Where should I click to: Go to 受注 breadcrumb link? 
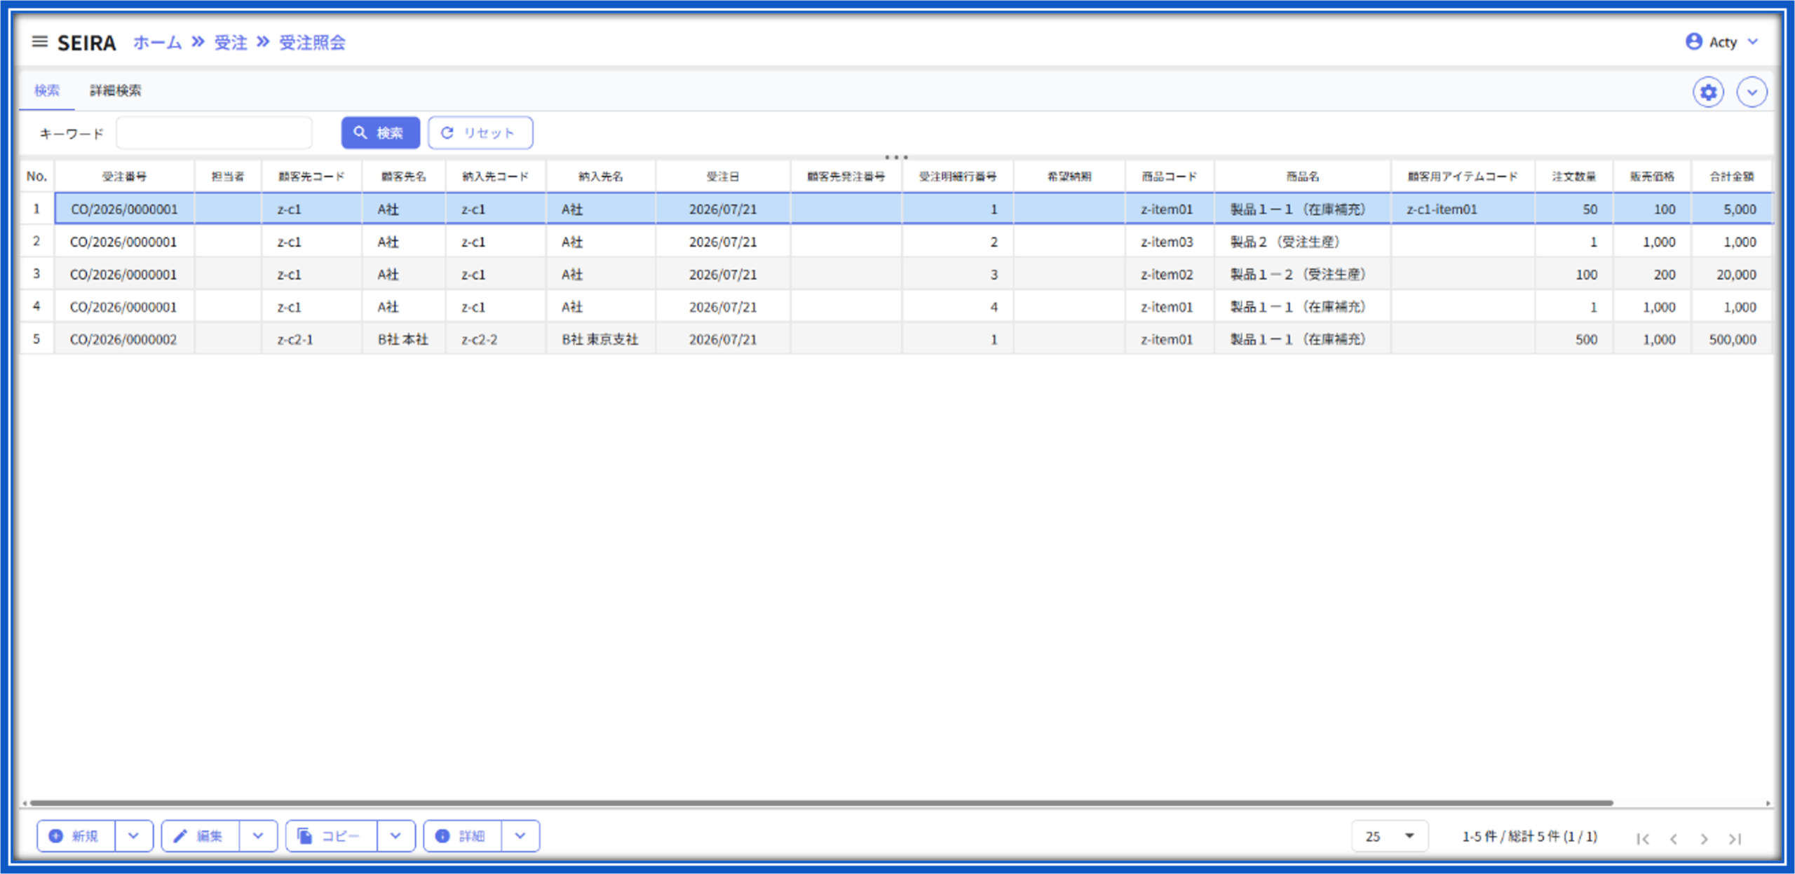tap(231, 43)
